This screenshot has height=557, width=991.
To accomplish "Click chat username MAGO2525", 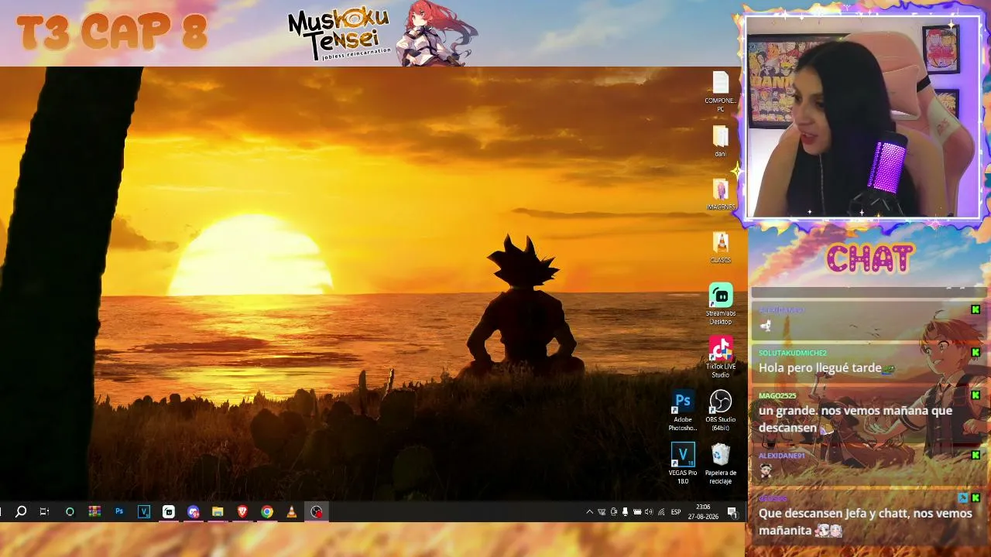I will coord(777,395).
